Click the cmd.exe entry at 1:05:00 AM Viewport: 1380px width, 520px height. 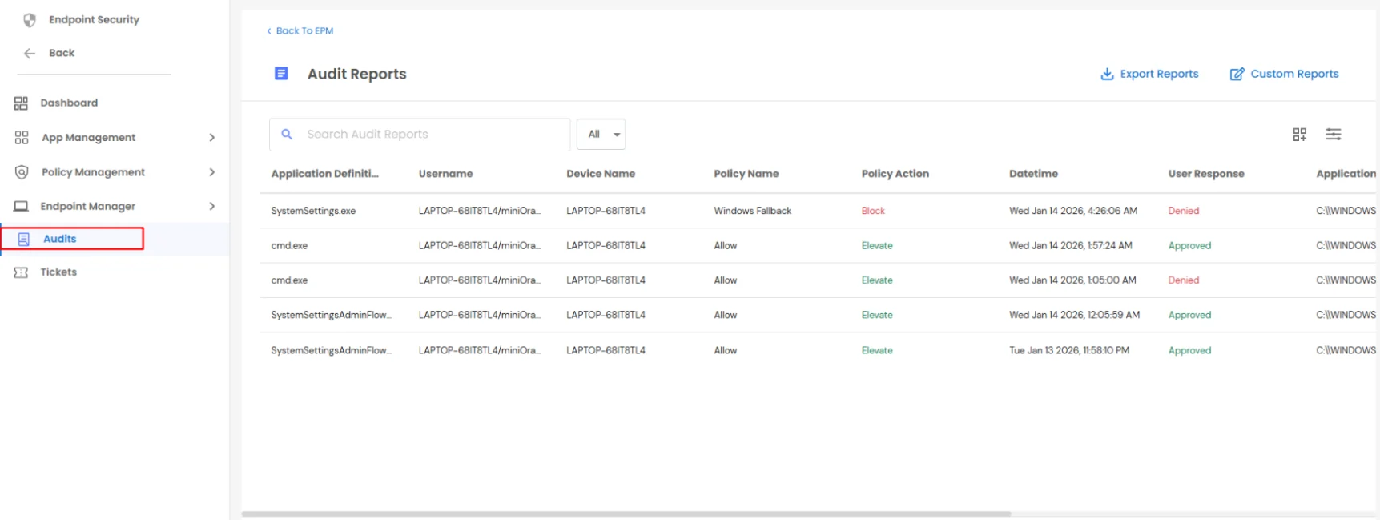click(x=289, y=280)
